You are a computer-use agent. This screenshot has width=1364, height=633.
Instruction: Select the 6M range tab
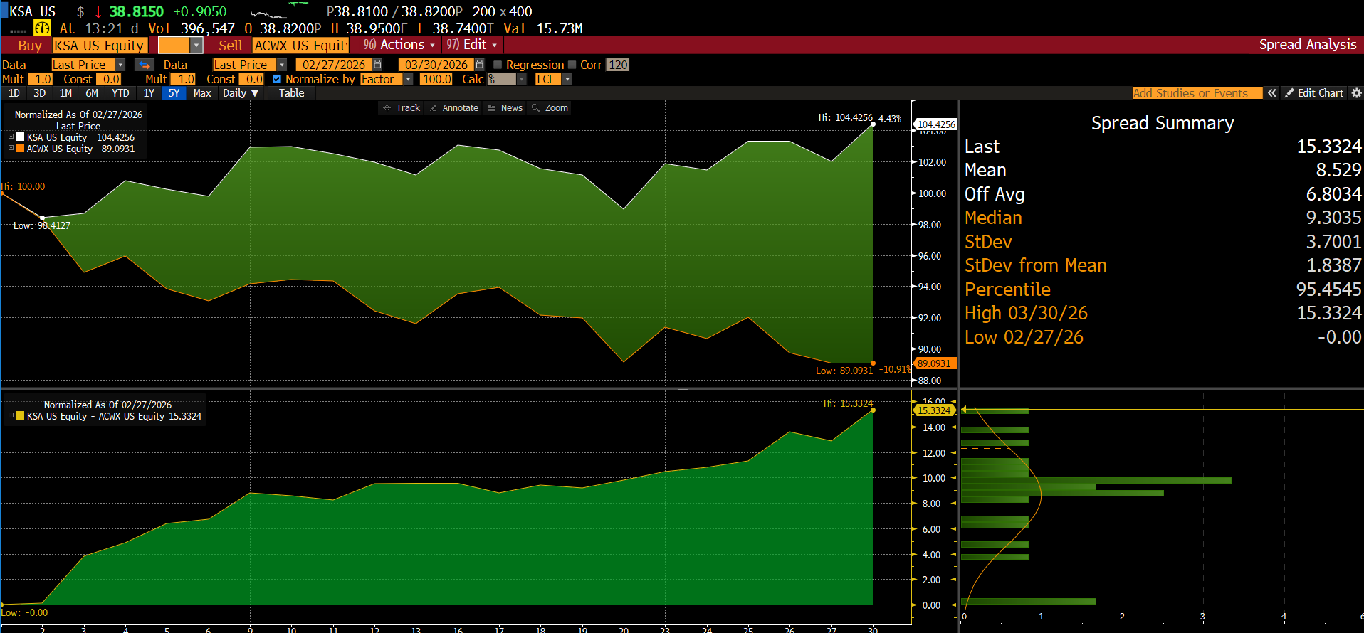point(92,93)
